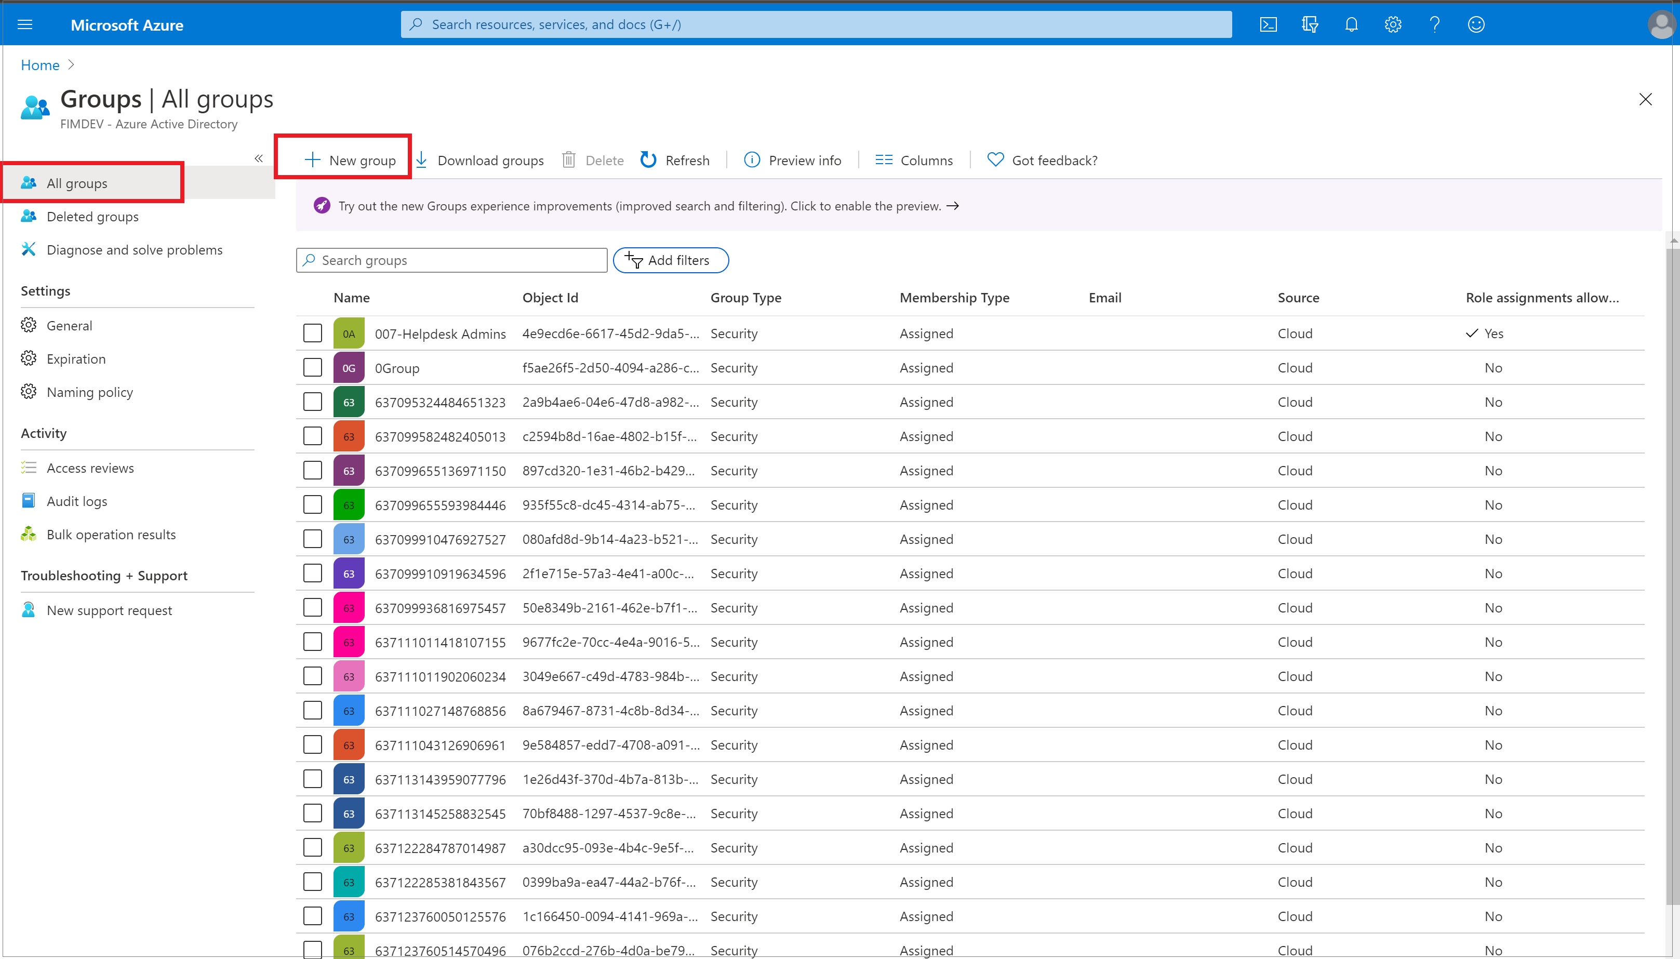Image resolution: width=1680 pixels, height=959 pixels.
Task: Open Directory + subscription filter icon
Action: [1309, 25]
